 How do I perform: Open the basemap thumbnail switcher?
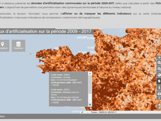[159, 106]
